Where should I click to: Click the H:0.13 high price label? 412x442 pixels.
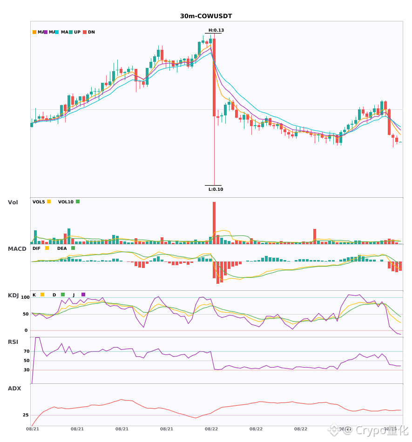pos(216,30)
